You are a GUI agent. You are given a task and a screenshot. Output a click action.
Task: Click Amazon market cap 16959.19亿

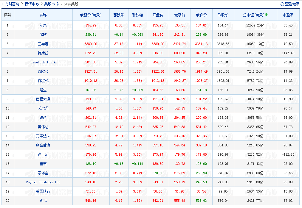255,44
